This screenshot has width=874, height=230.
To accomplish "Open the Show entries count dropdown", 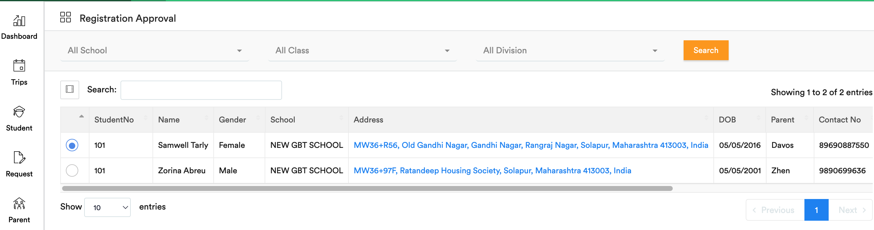I will [x=107, y=207].
